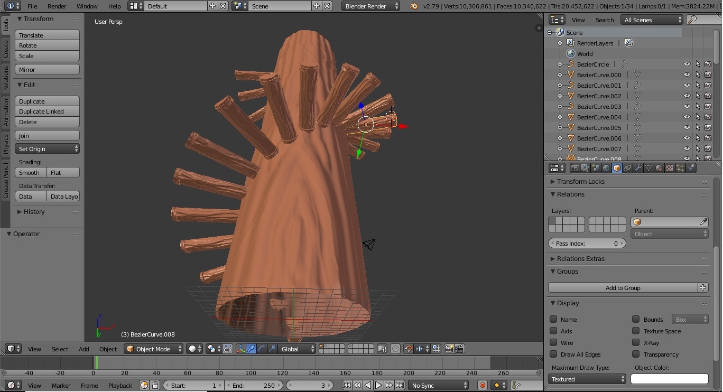Click the OpenGL render clapperboard icon
The width and height of the screenshot is (723, 392).
coord(459,349)
